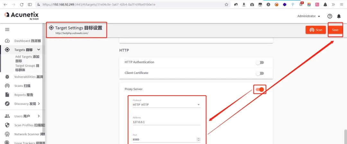
Task: Open Network Scanner in sidebar
Action: point(30,134)
